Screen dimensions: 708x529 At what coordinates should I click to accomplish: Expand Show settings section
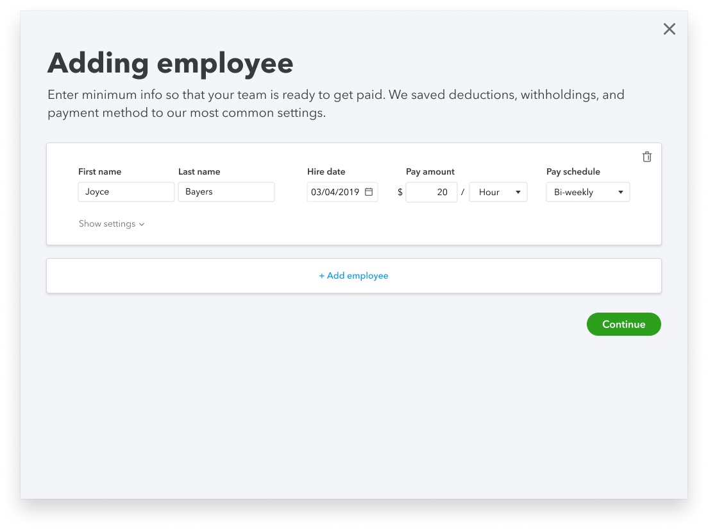pos(112,224)
